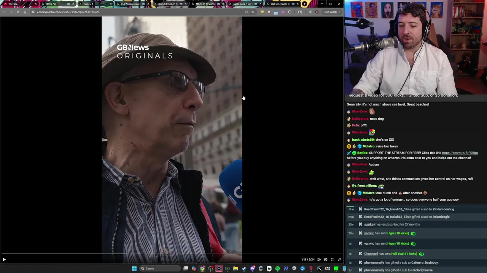487x273 pixels.
Task: Play the paused video
Action: tap(4, 260)
